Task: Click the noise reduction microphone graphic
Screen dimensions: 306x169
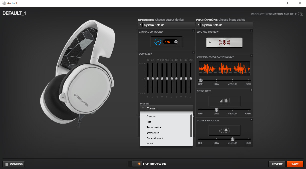Action: click(225, 130)
